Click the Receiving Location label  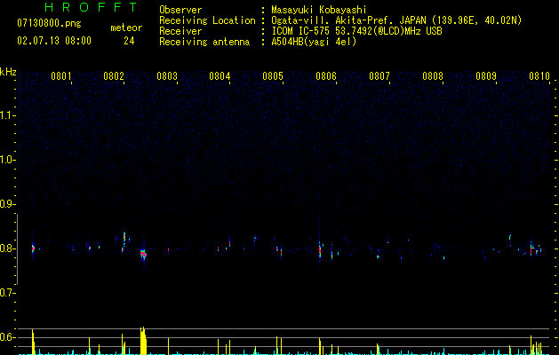(x=207, y=20)
